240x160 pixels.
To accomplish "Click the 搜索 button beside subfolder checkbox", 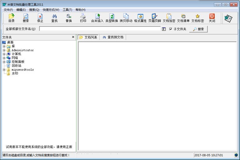I will click(198, 29).
